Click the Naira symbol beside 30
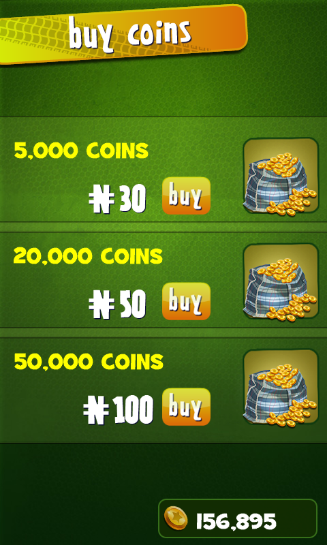The width and height of the screenshot is (327, 545). [x=101, y=200]
